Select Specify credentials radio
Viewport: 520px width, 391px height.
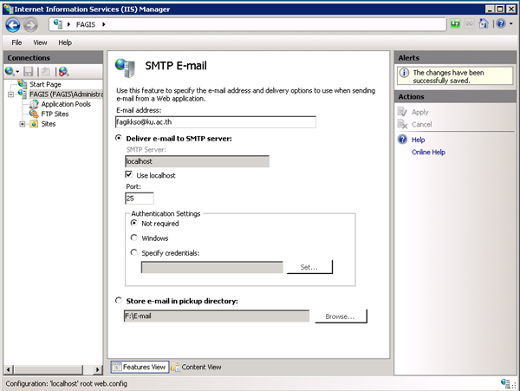pyautogui.click(x=134, y=252)
